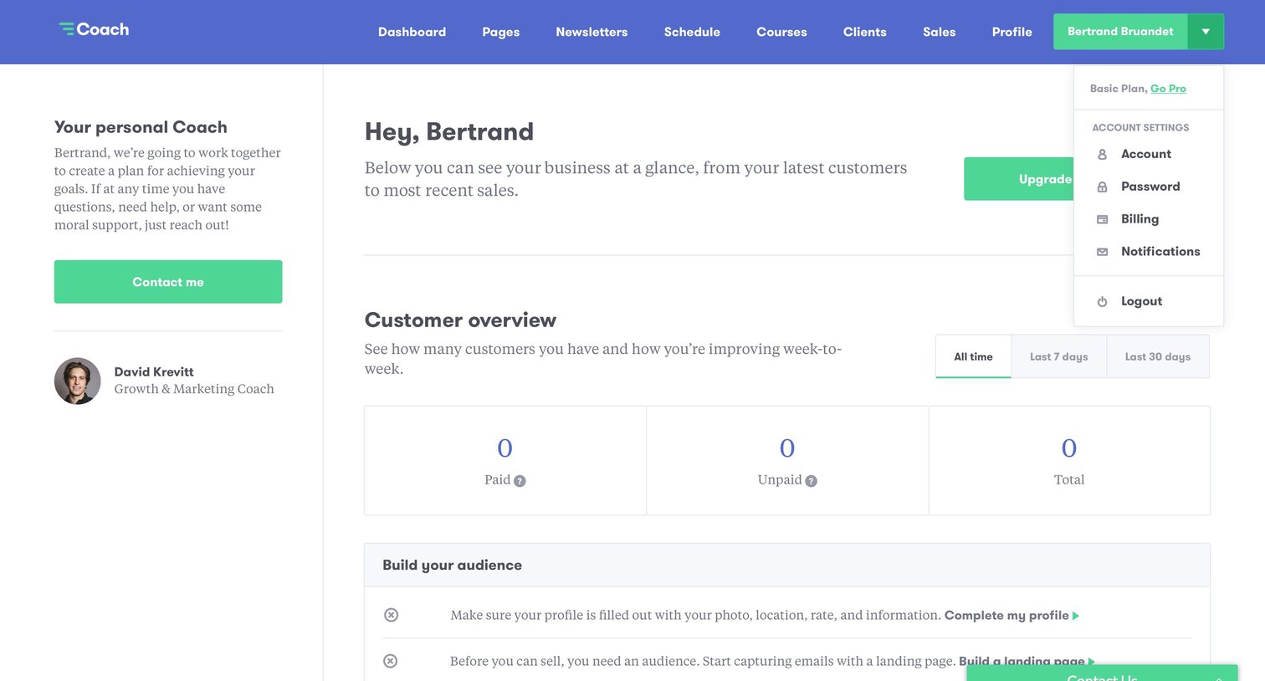The width and height of the screenshot is (1265, 681).
Task: Click the Paid customers count card
Action: [505, 460]
